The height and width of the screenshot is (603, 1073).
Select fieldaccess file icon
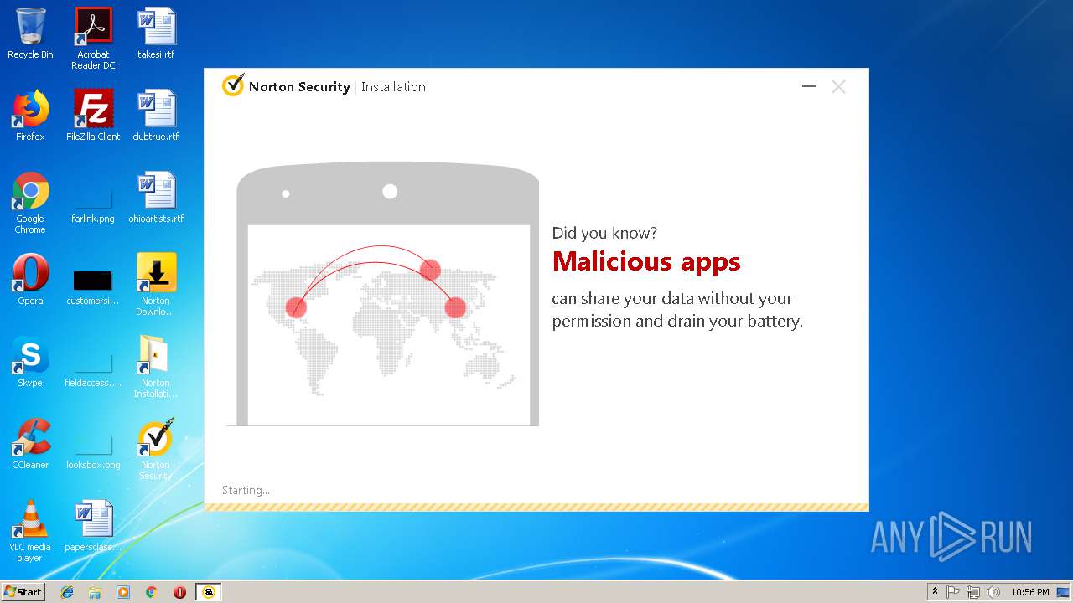click(x=93, y=368)
